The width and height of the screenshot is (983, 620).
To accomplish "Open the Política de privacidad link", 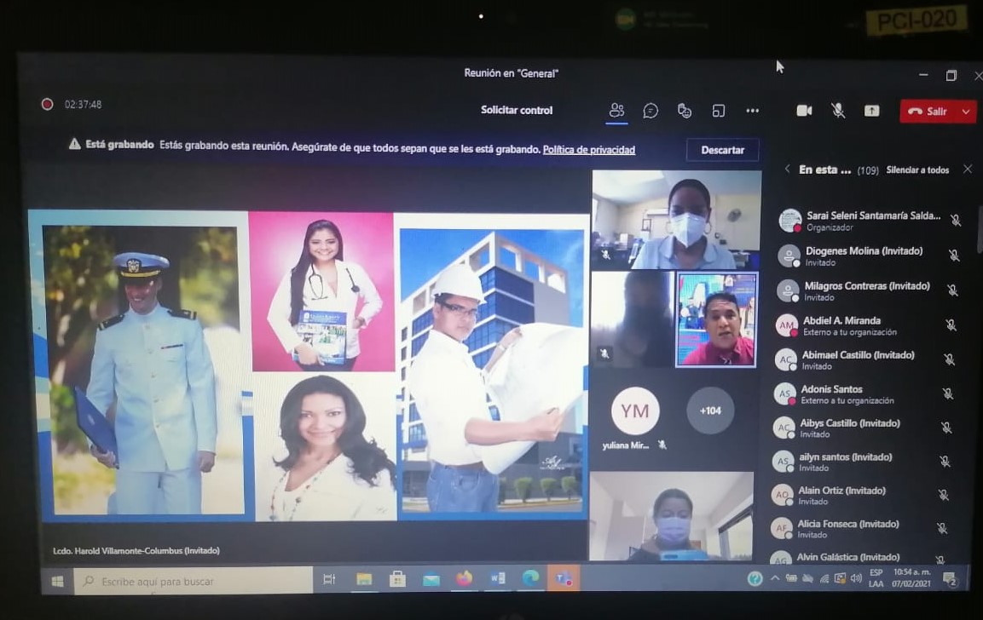I will (x=588, y=150).
